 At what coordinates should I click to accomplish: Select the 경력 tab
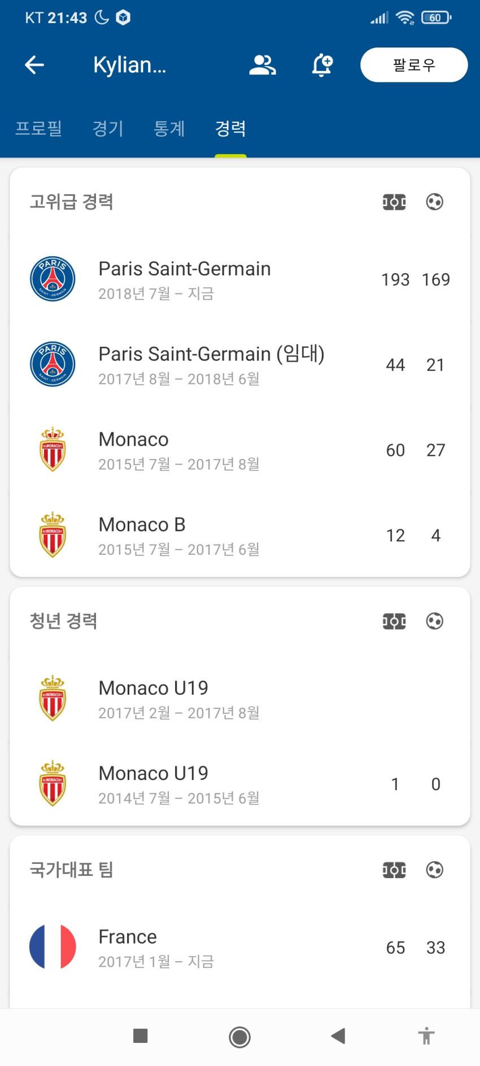230,128
